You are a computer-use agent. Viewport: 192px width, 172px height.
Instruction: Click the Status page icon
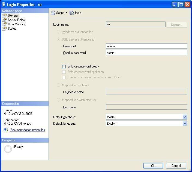pos(4,29)
